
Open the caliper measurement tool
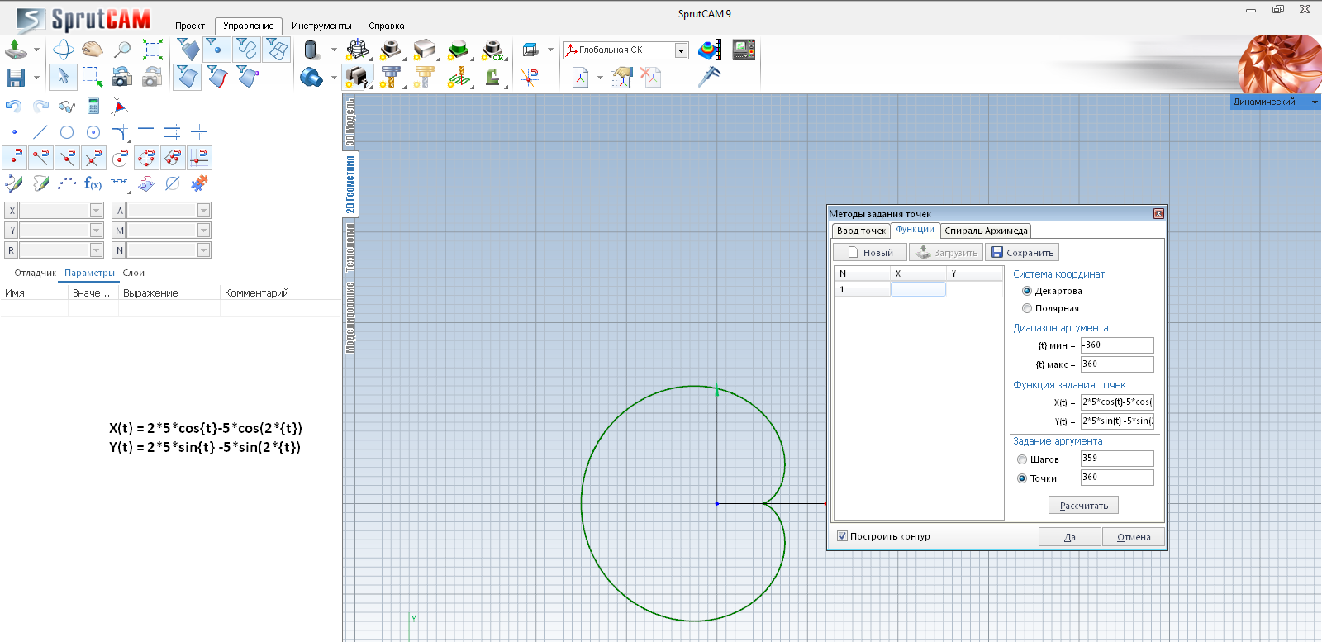pyautogui.click(x=709, y=77)
